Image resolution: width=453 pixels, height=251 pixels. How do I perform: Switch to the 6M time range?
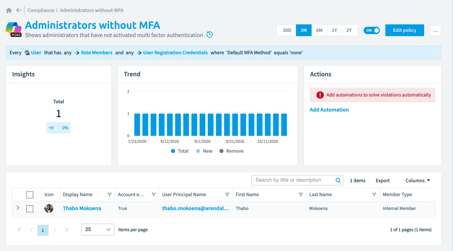point(319,30)
